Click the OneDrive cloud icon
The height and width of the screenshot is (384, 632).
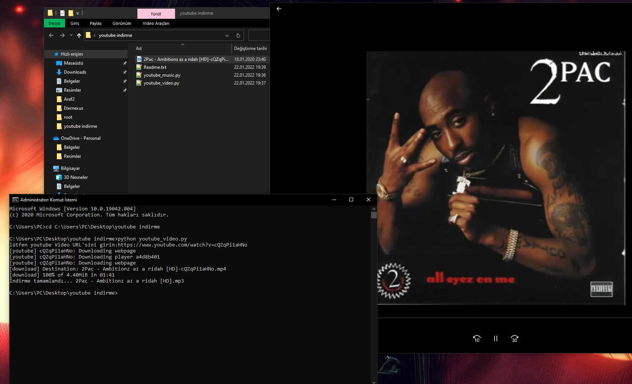click(x=56, y=138)
